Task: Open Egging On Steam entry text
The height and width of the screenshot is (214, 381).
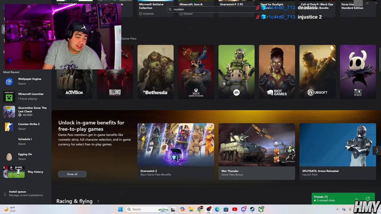Action: click(25, 156)
